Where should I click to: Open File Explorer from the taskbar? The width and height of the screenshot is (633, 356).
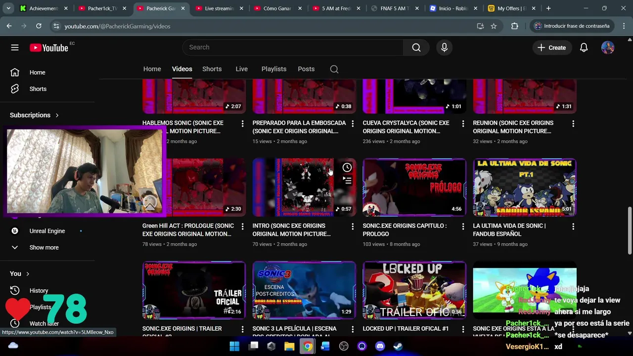click(289, 346)
